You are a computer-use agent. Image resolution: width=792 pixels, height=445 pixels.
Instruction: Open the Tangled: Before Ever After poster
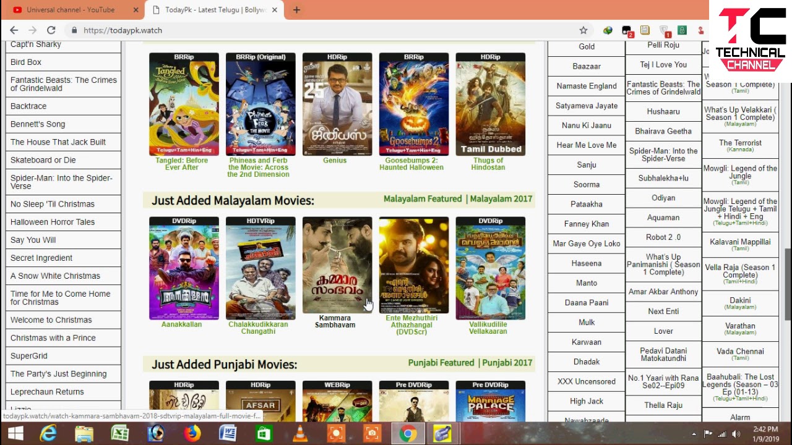[x=184, y=104]
